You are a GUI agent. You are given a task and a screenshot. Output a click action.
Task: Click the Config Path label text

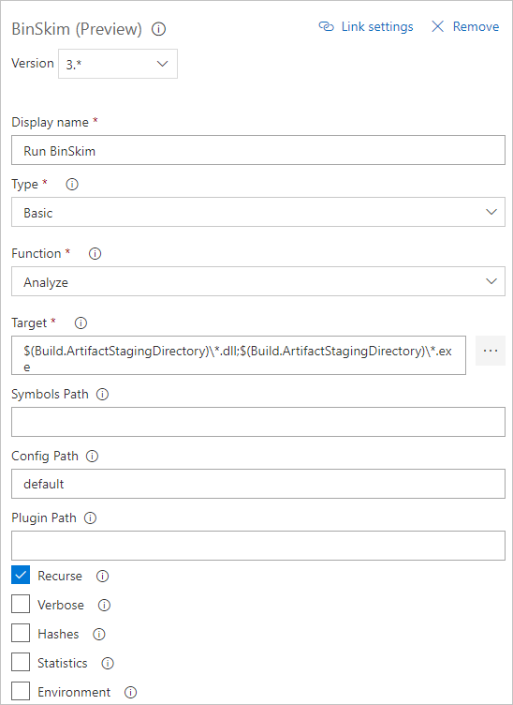(45, 457)
